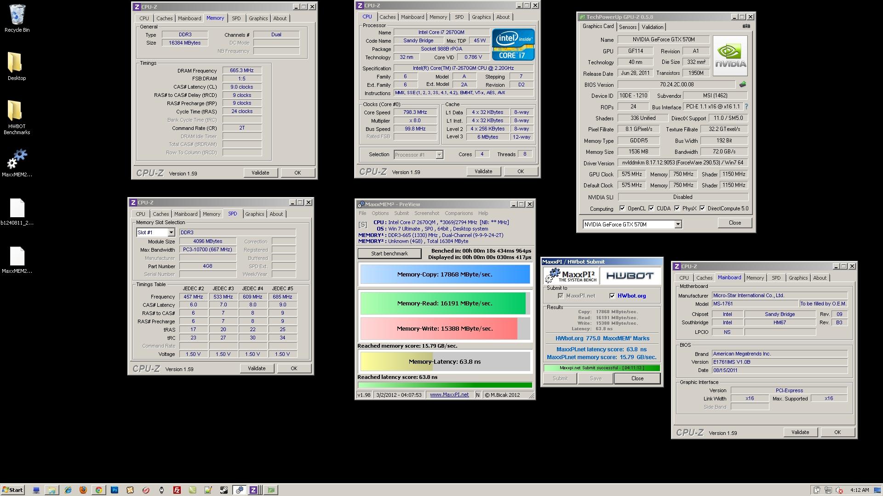Open the Comparisons menu in MaxxMEM²
Screen dimensions: 883x496
(x=459, y=213)
